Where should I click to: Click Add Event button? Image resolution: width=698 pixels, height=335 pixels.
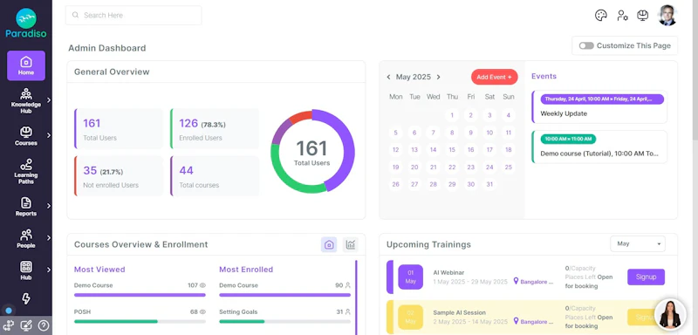click(x=494, y=77)
